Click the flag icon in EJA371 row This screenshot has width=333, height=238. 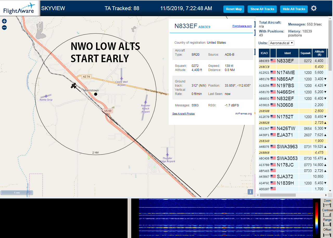tap(273, 135)
